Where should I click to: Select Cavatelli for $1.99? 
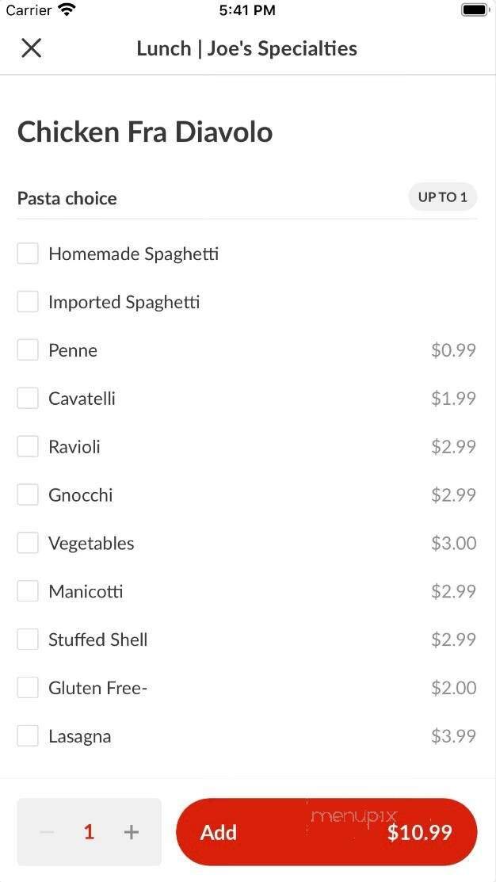click(28, 398)
